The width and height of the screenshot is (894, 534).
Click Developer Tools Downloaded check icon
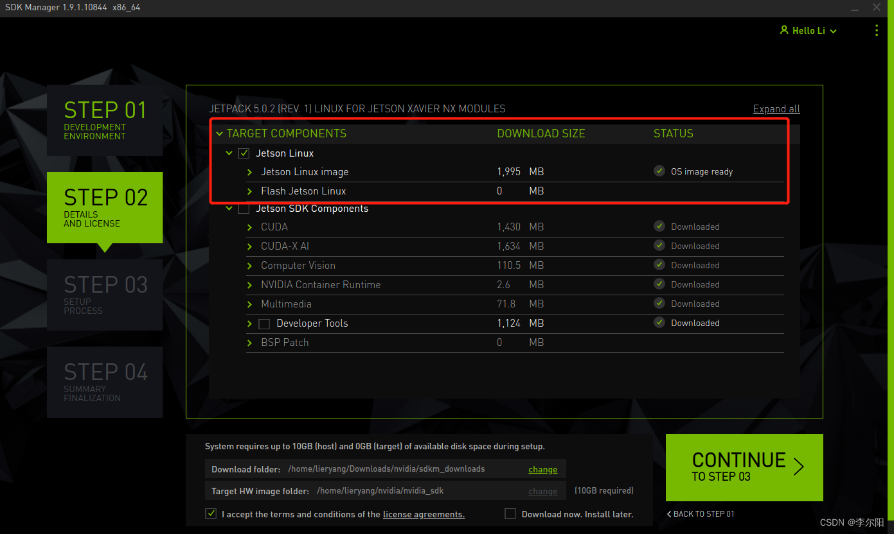pyautogui.click(x=659, y=322)
